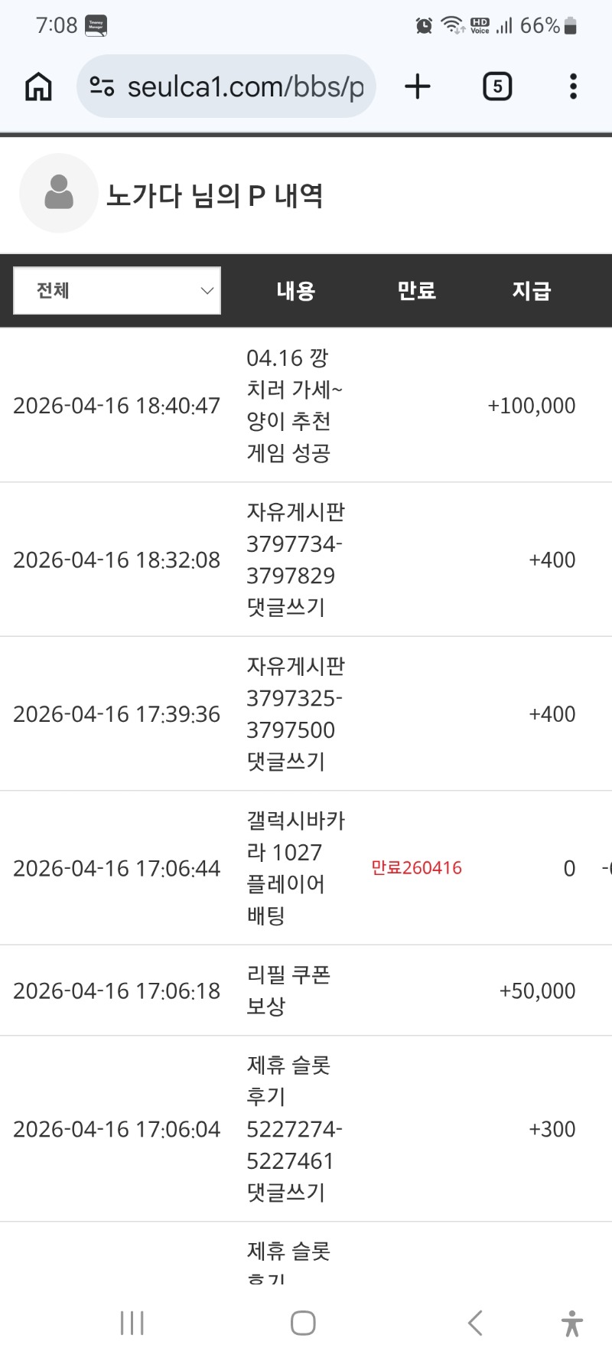Select the 만료 column header
Image resolution: width=612 pixels, height=1361 pixels.
[416, 291]
